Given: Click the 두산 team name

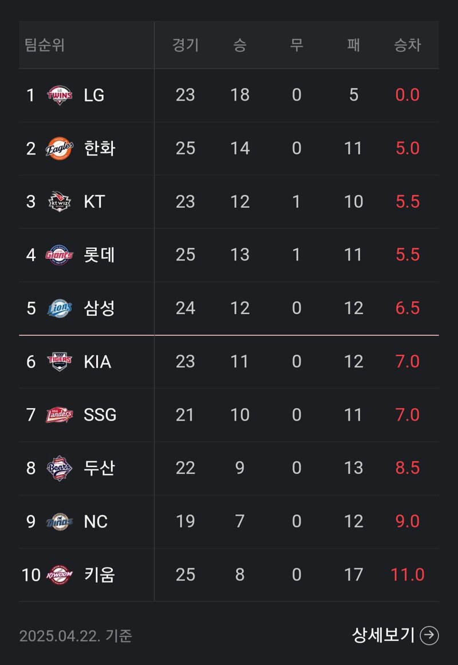Looking at the screenshot, I should (100, 468).
